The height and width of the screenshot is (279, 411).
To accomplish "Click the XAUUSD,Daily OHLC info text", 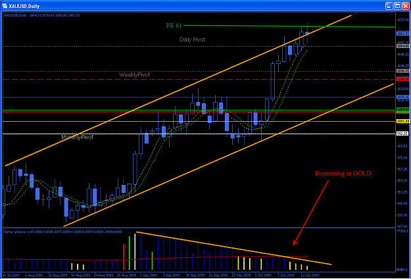I will point(42,15).
